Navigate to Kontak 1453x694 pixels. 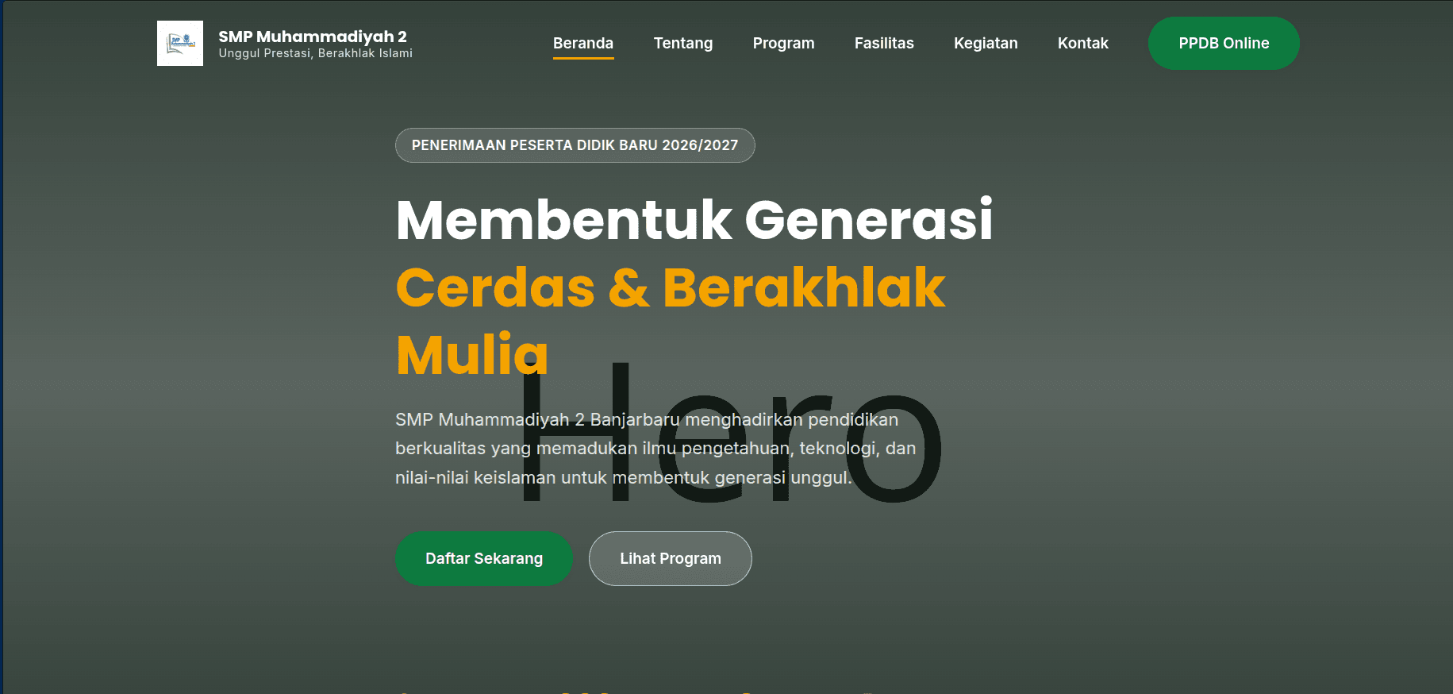[1083, 43]
